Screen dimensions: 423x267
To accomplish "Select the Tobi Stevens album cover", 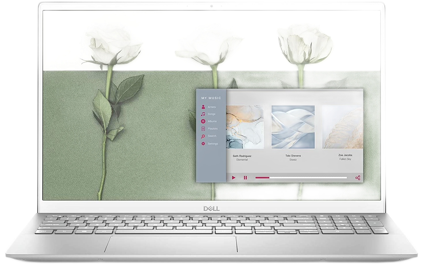I will point(293,127).
